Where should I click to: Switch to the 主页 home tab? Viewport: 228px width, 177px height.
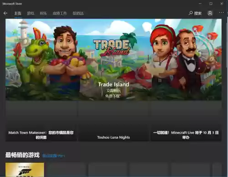pos(18,13)
